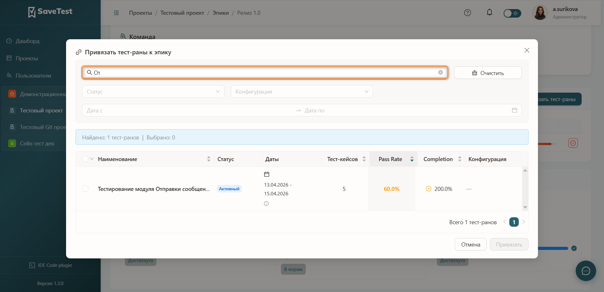Close the bind test runs dialog
The height and width of the screenshot is (292, 604).
[x=527, y=50]
